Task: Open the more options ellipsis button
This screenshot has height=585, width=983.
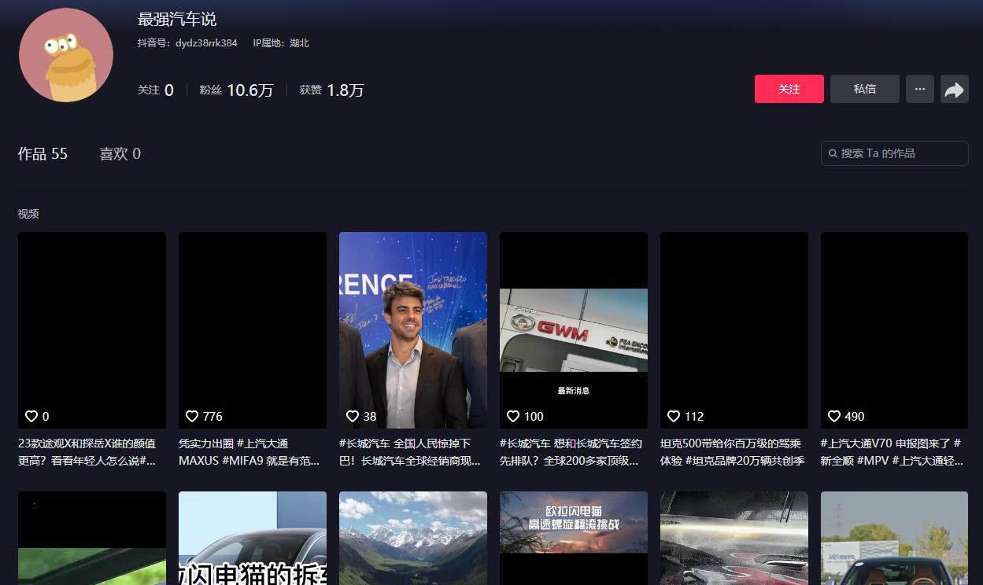Action: click(920, 89)
